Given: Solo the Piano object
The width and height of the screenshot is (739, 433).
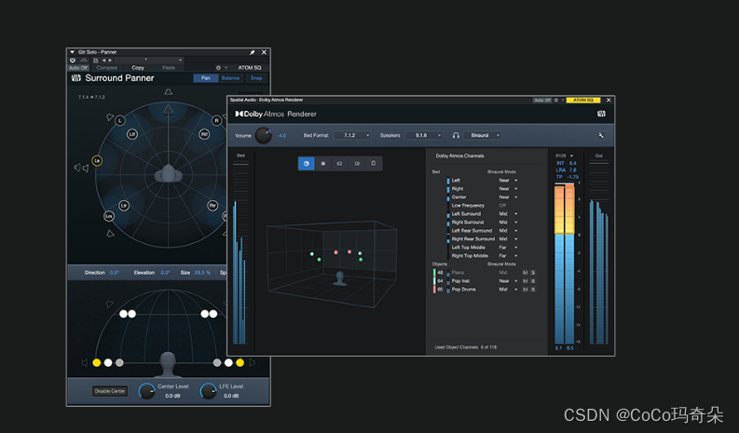Looking at the screenshot, I should 533,272.
